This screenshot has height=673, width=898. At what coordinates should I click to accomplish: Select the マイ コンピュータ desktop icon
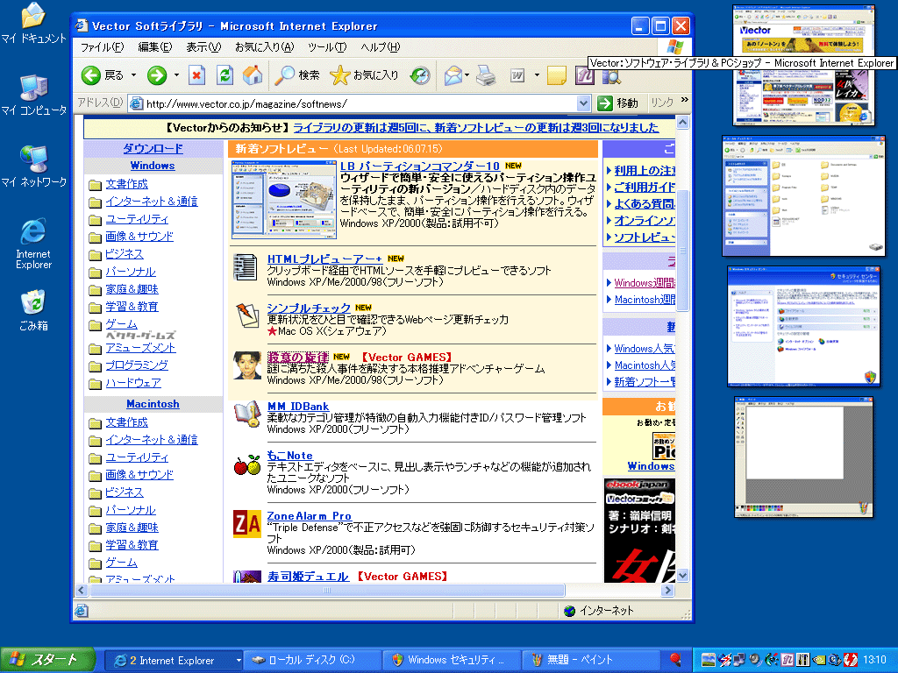(x=33, y=95)
